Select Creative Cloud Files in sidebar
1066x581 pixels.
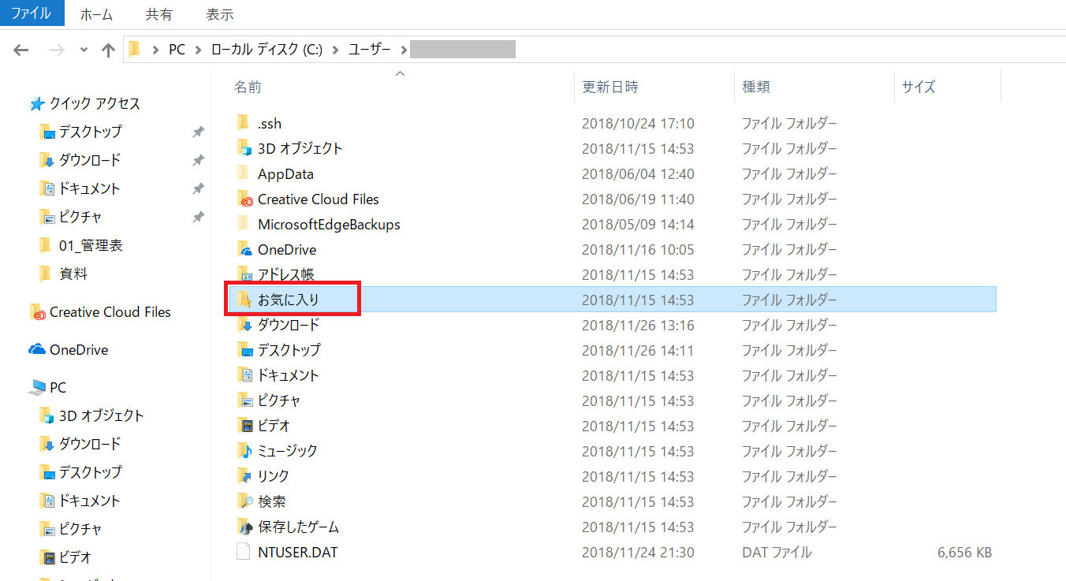click(110, 312)
